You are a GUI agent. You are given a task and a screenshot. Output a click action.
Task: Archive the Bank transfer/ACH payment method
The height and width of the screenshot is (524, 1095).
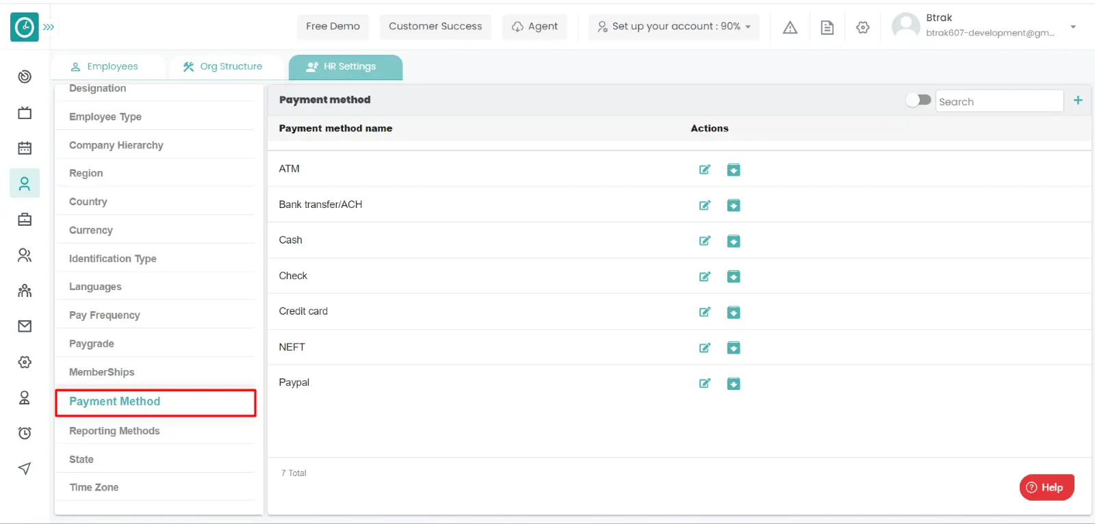pyautogui.click(x=733, y=205)
